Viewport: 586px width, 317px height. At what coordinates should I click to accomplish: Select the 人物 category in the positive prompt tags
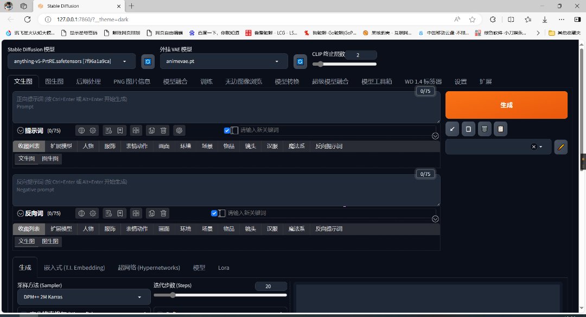pyautogui.click(x=88, y=146)
